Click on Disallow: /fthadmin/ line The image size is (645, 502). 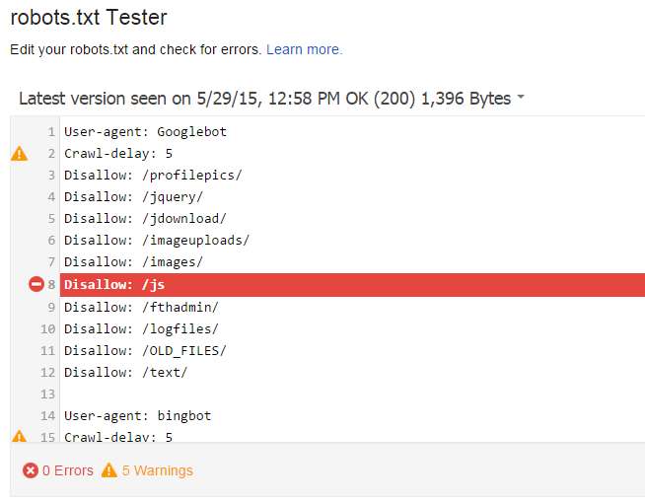click(141, 307)
